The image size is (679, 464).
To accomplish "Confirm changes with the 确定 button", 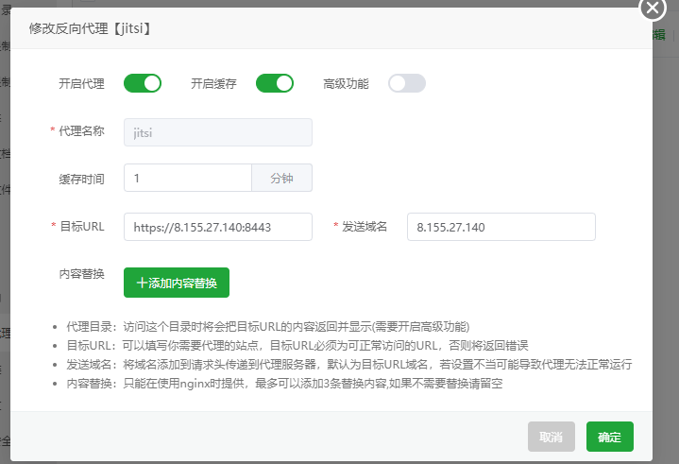I will coord(609,437).
